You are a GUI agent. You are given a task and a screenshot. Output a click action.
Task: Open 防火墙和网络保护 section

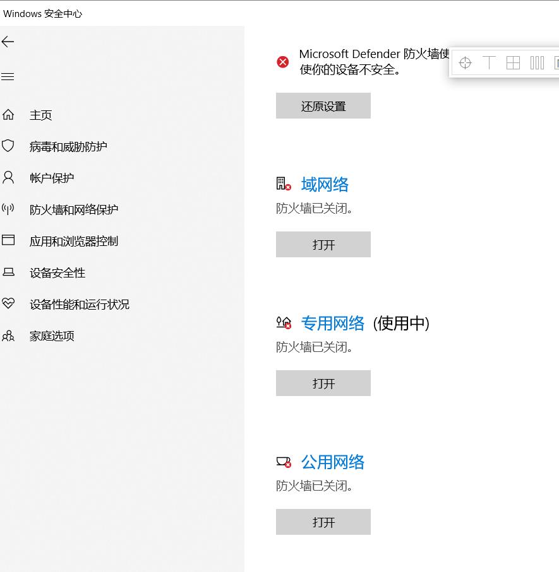point(74,210)
